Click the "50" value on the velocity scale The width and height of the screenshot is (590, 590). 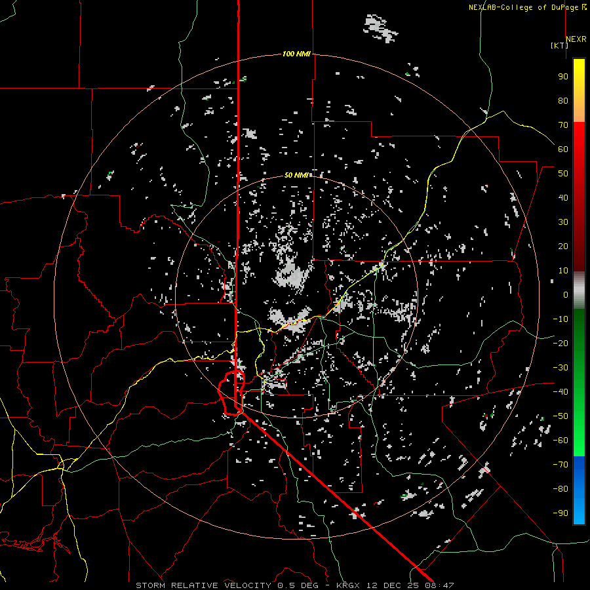pyautogui.click(x=563, y=174)
